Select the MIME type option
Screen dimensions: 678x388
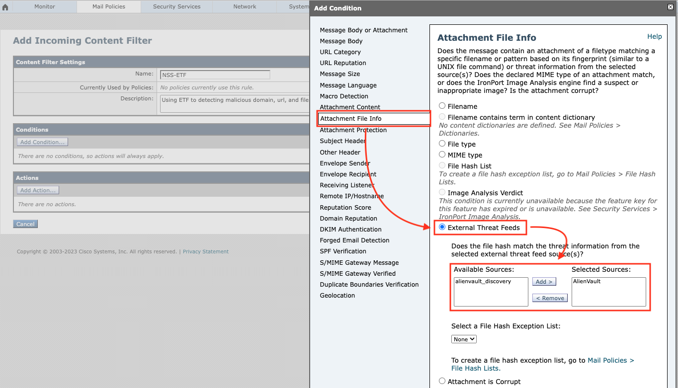[x=442, y=154]
